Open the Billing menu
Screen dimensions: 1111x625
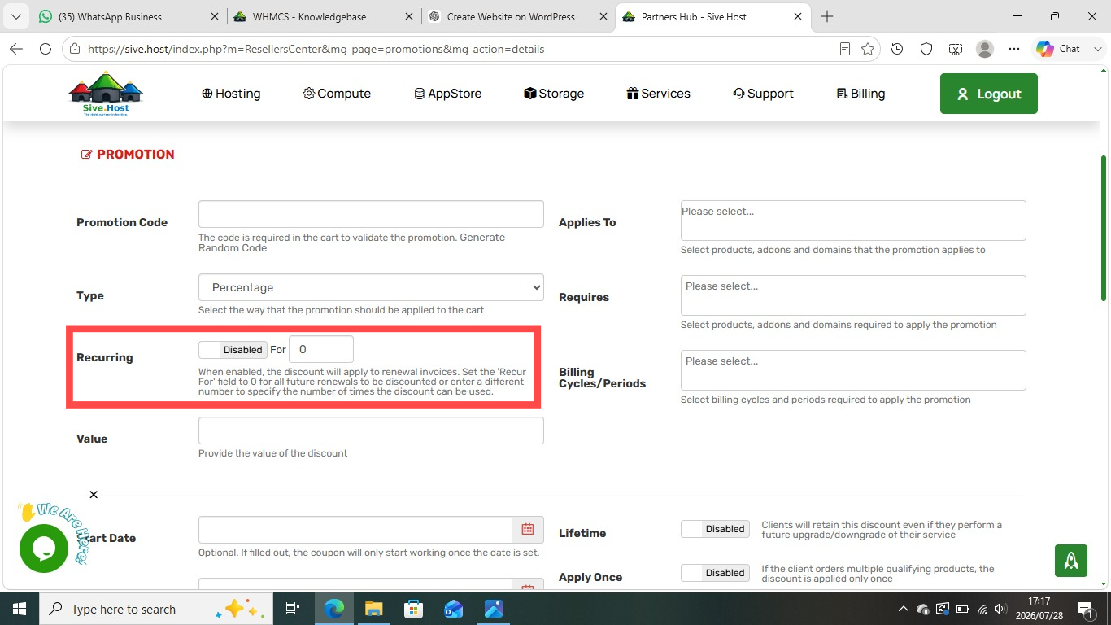[x=860, y=94]
